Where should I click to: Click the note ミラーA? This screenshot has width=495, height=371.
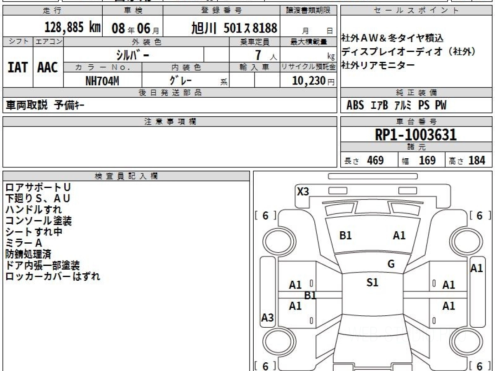point(24,243)
